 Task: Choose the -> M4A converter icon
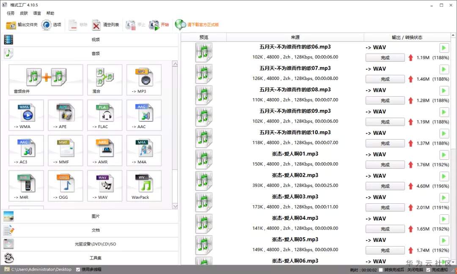click(x=144, y=151)
